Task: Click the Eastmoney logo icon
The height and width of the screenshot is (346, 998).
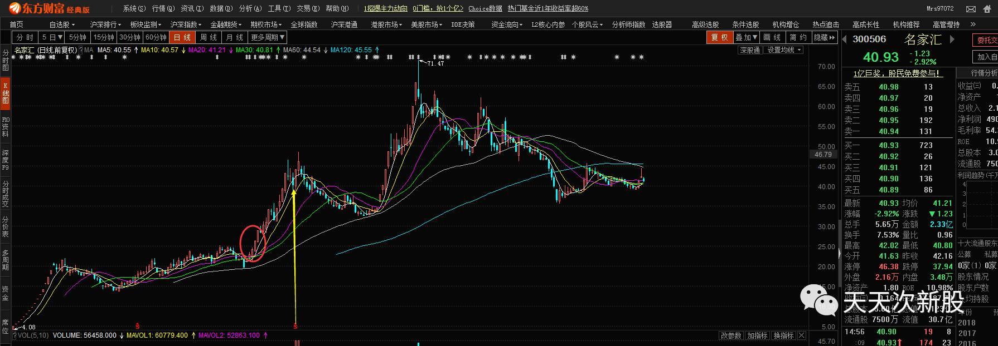Action: tap(14, 9)
